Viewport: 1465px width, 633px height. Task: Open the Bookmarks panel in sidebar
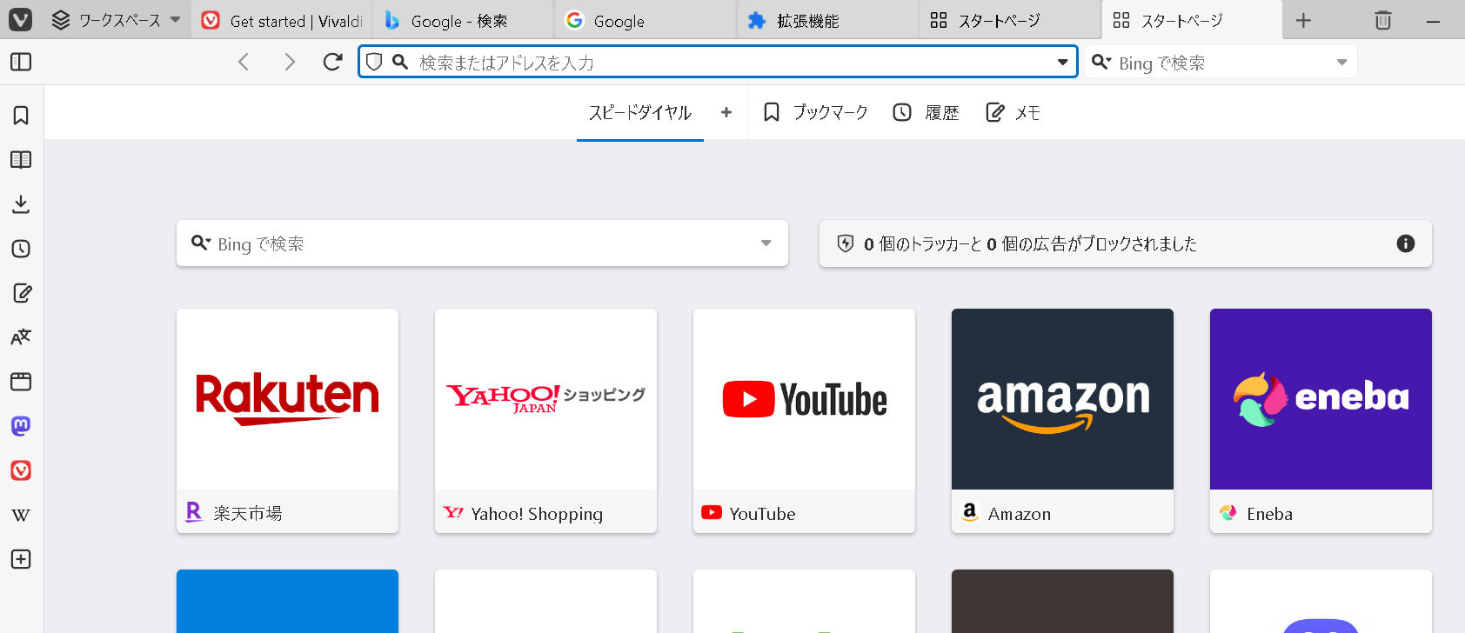tap(21, 116)
